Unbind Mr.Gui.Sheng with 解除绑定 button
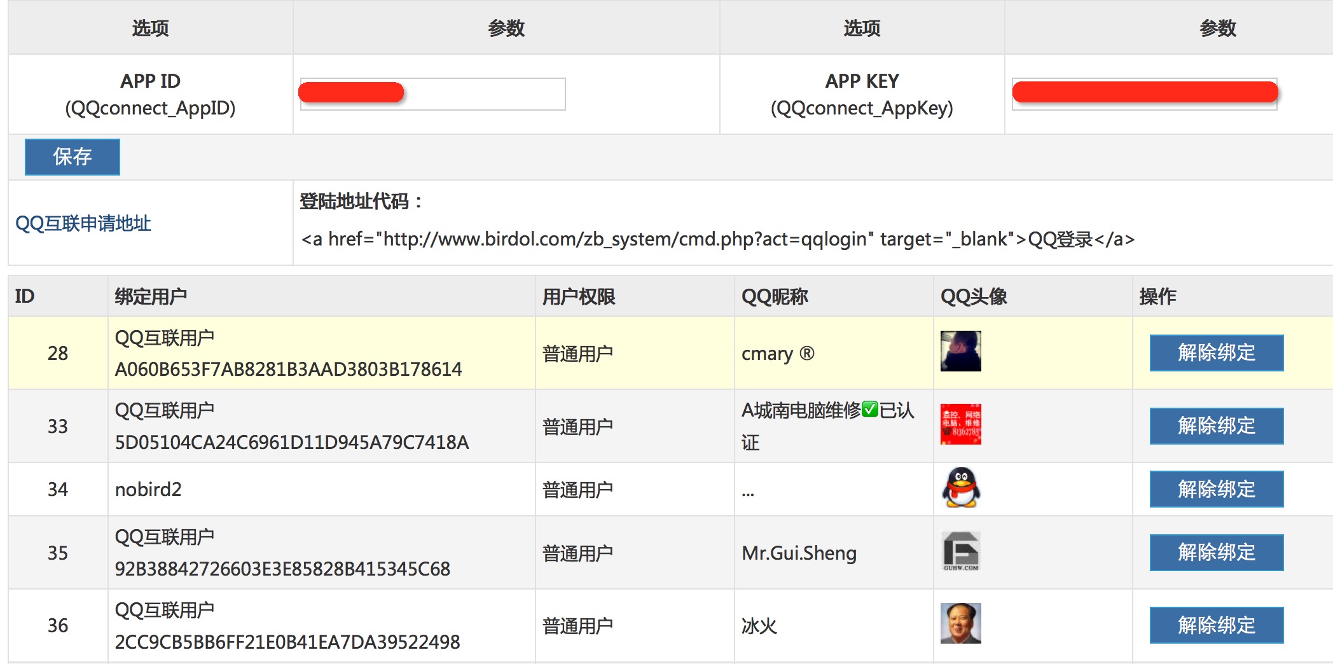Image resolution: width=1333 pixels, height=664 pixels. (1217, 553)
